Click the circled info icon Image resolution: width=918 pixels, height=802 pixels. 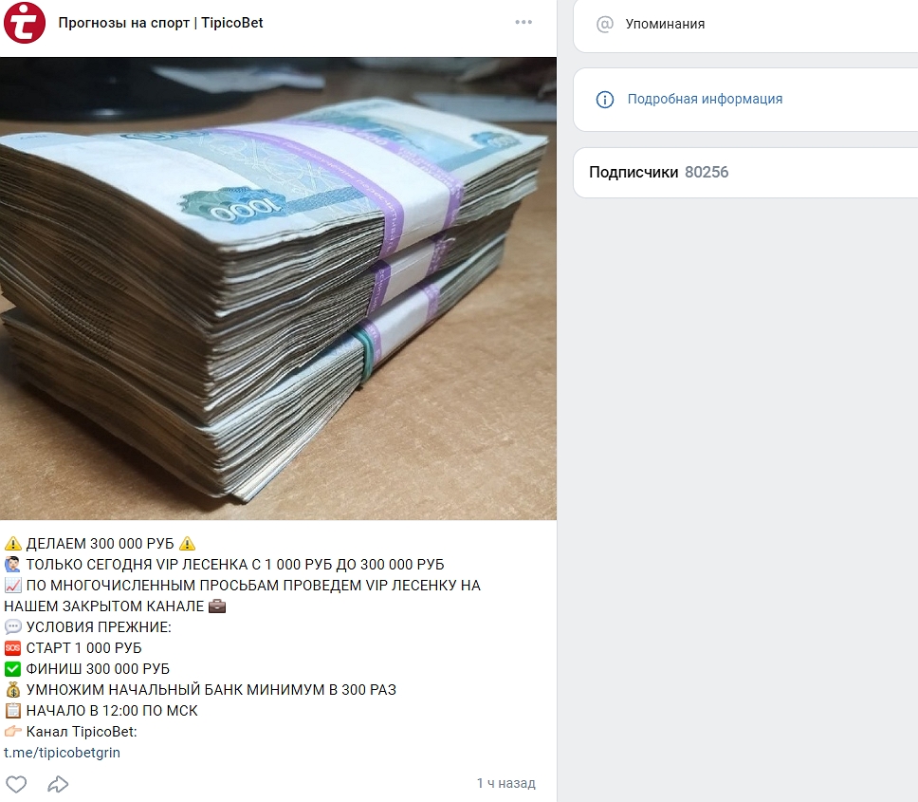[x=605, y=100]
